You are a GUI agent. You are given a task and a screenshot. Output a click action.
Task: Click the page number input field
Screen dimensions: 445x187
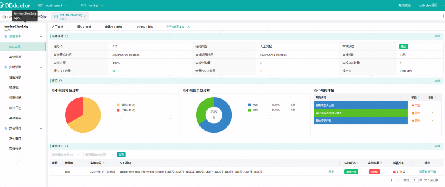coord(415,180)
